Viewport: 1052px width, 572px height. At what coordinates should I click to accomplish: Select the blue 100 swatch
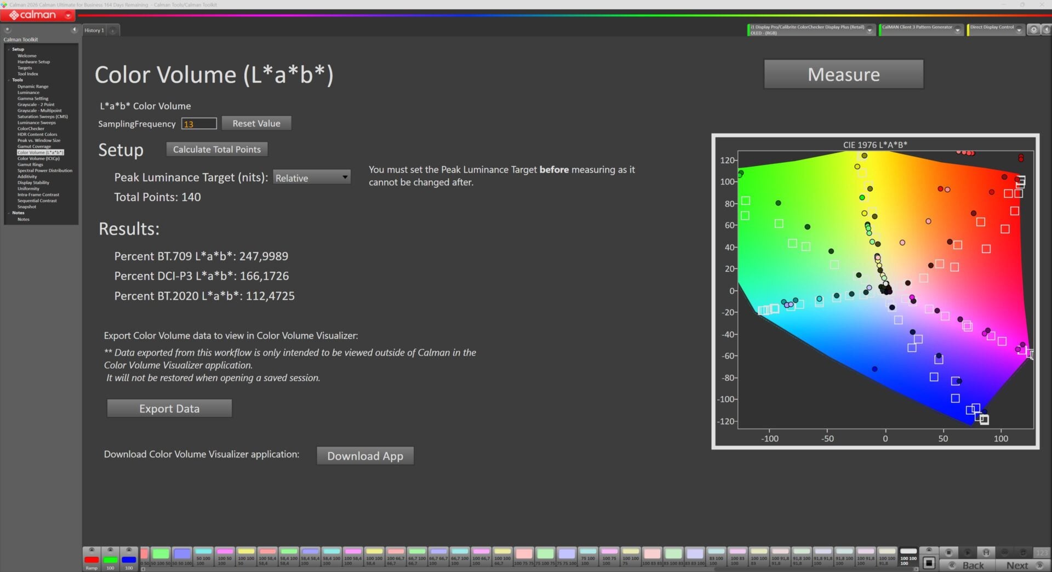tap(129, 560)
